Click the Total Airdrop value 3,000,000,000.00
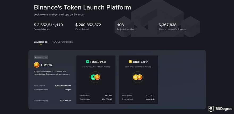Screen dimensions: 234x114 63,86
